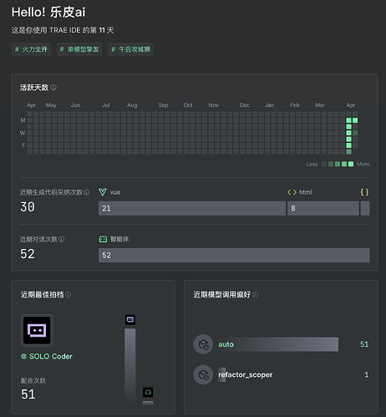Click the auto usage gradient bar
The width and height of the screenshot is (386, 417).
[x=278, y=344]
